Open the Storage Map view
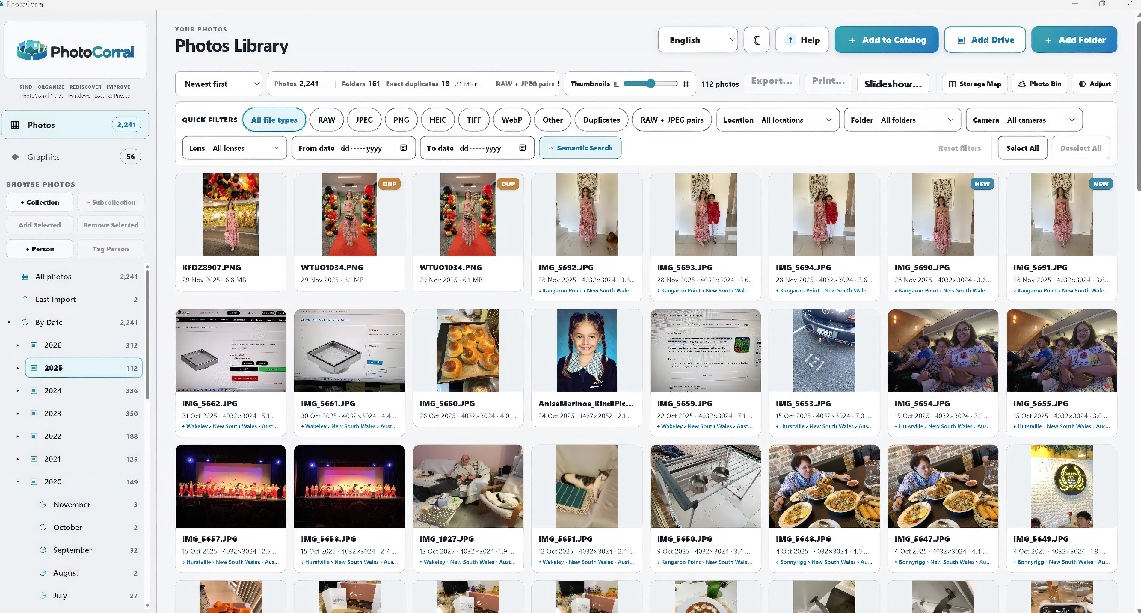Viewport: 1141px width, 613px height. coord(975,84)
